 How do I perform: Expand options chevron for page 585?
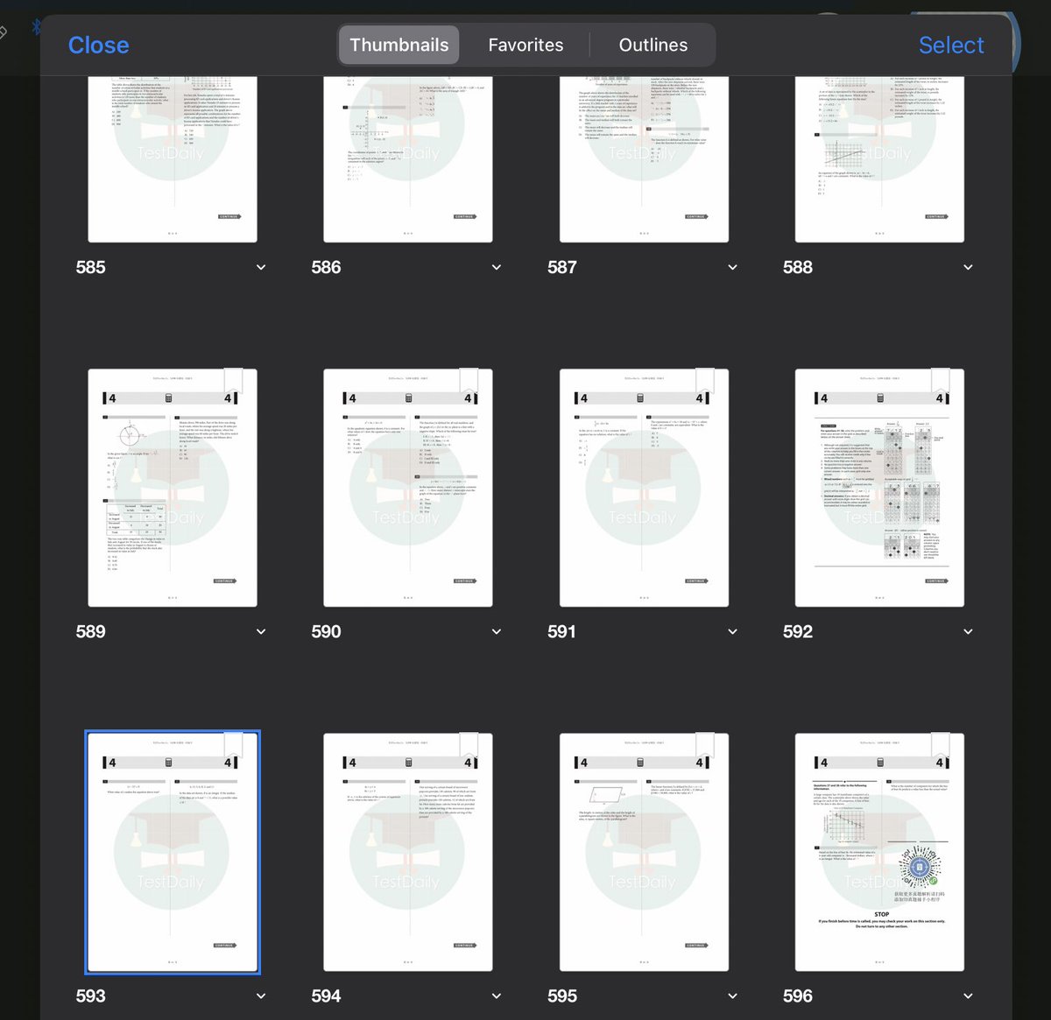pos(261,267)
